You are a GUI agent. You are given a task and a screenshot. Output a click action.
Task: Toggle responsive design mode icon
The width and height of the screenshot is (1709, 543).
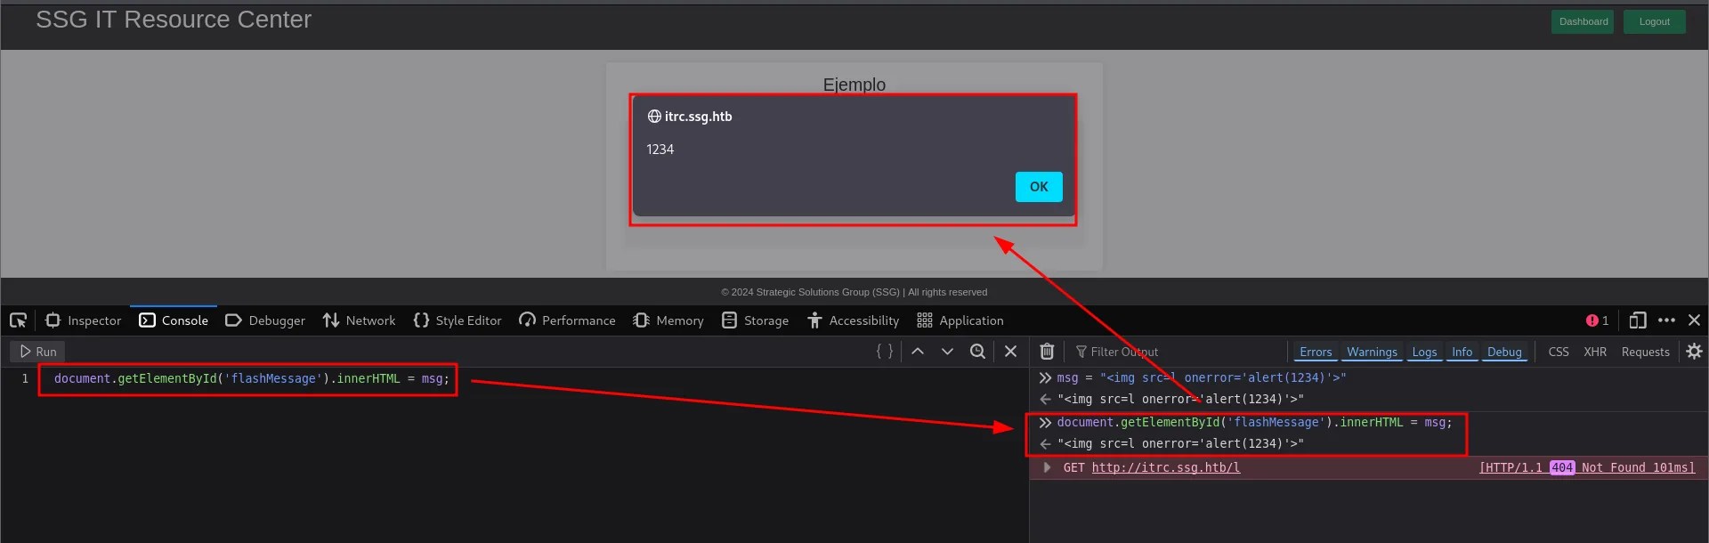click(x=1638, y=320)
